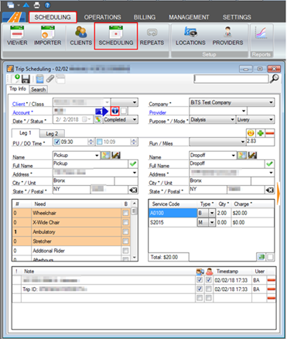The image size is (287, 339).
Task: Open the Purpose dropdown showing Dialysis
Action: 232,120
